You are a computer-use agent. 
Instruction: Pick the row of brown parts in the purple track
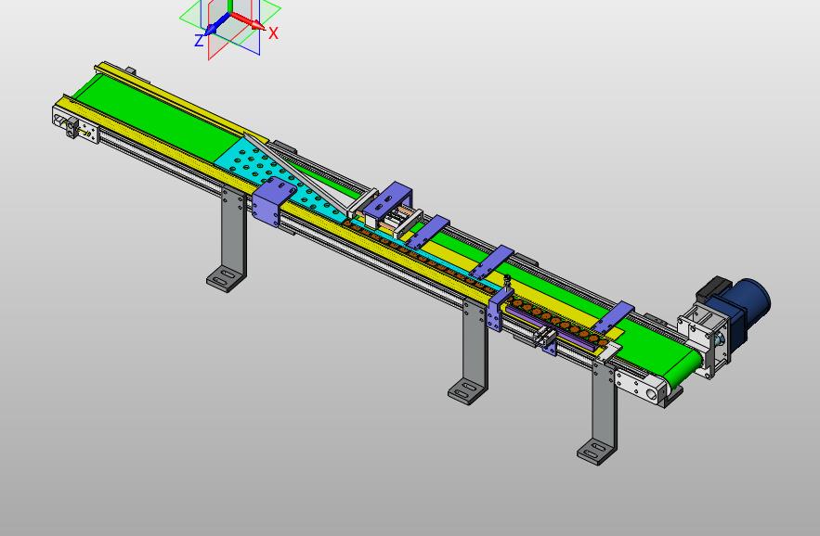tap(557, 320)
